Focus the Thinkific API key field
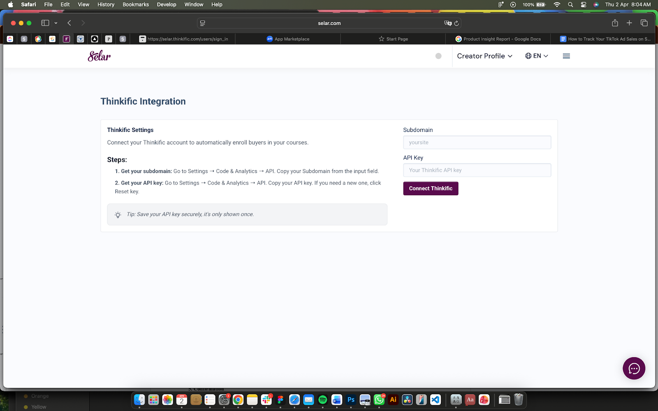 (477, 170)
